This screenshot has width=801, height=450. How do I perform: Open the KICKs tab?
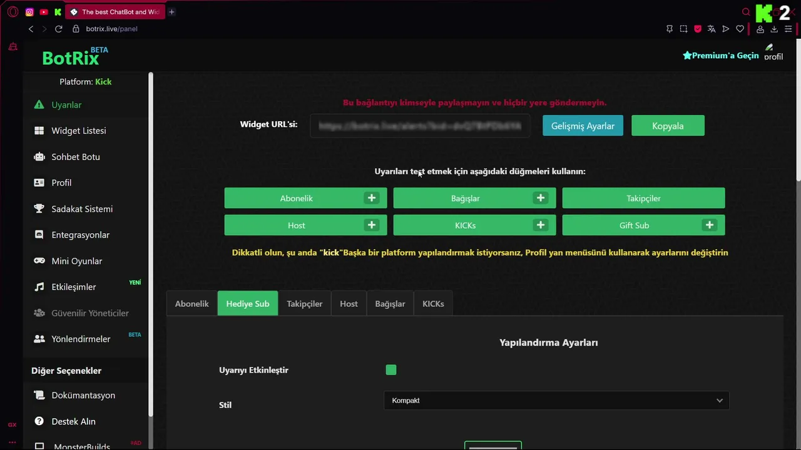point(433,304)
